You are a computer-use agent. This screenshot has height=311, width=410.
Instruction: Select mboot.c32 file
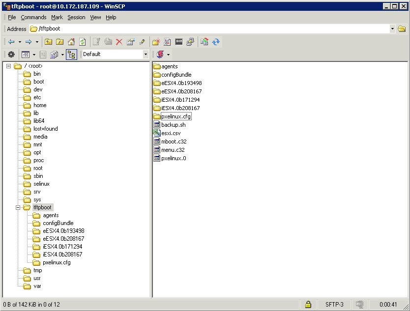(x=174, y=141)
